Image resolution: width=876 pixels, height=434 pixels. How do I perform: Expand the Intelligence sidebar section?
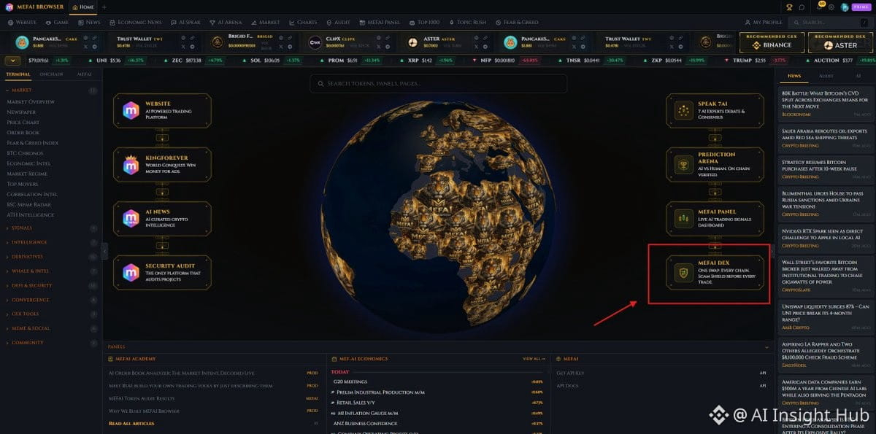click(51, 242)
